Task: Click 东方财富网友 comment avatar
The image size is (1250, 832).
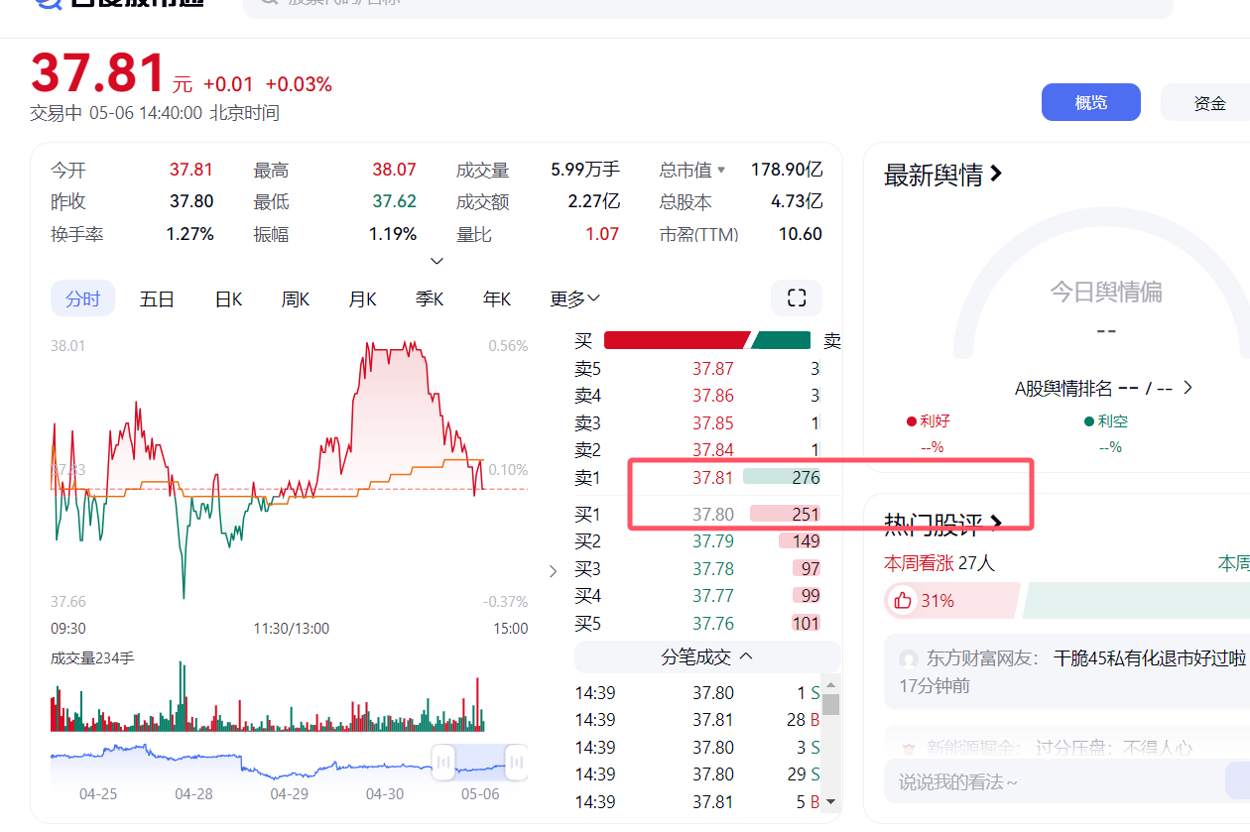Action: pos(908,658)
